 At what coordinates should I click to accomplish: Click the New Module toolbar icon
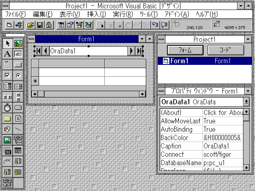point(19,25)
